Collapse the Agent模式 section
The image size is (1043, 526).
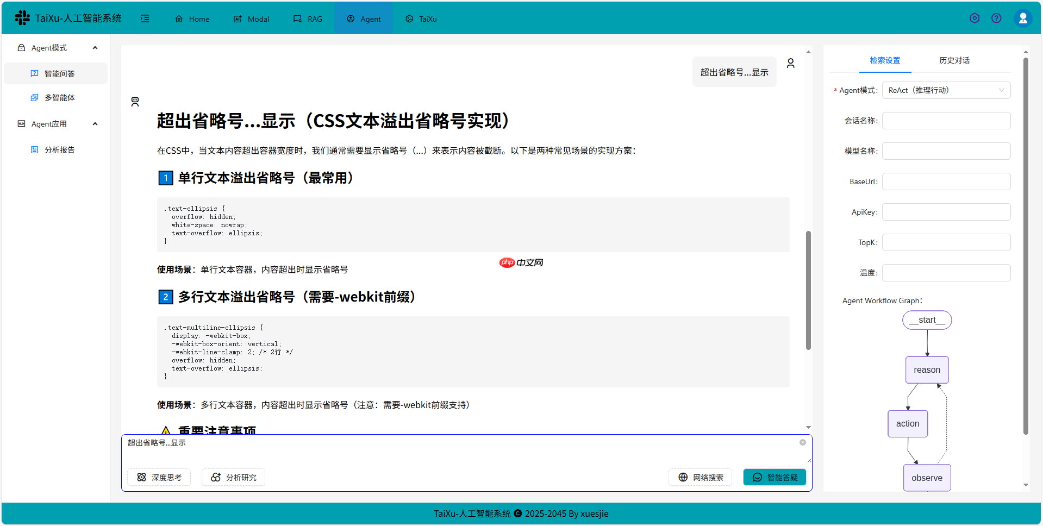click(x=95, y=47)
